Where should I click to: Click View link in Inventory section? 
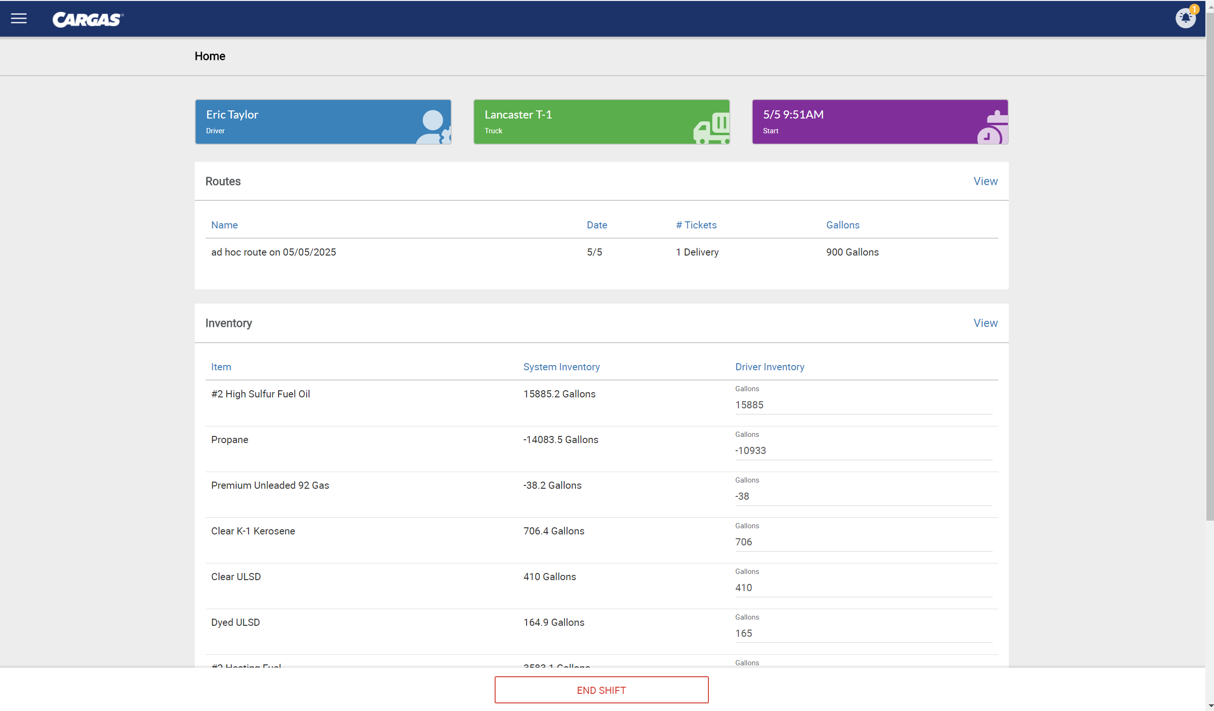[985, 323]
